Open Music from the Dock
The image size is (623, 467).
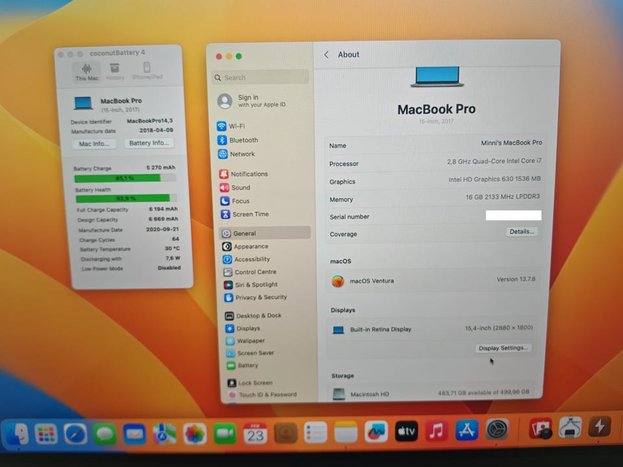(436, 431)
